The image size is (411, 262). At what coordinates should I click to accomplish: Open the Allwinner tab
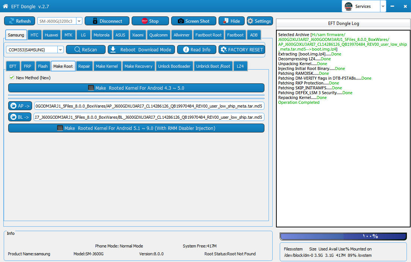181,35
